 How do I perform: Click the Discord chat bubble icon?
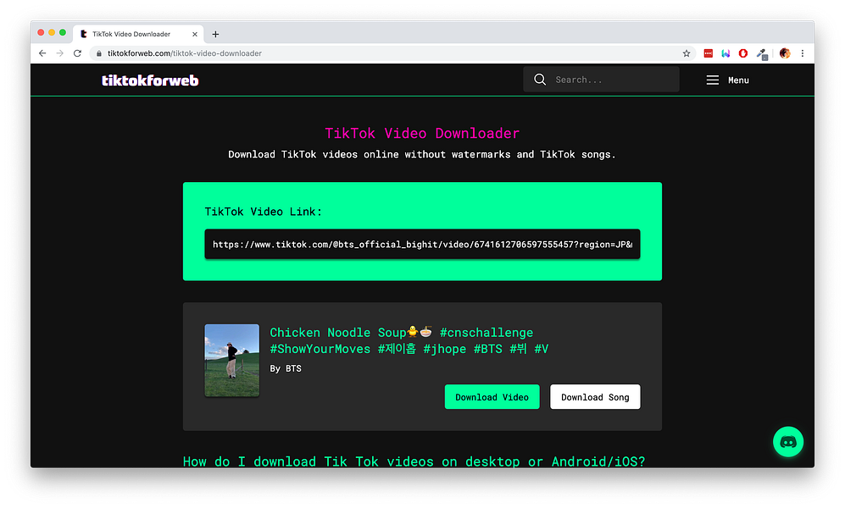tap(787, 441)
